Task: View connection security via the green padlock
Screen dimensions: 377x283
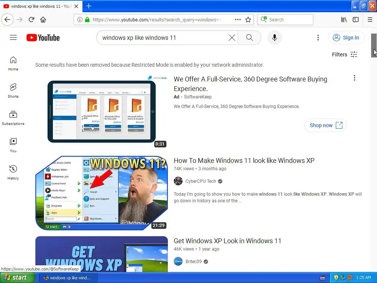Action: (x=87, y=20)
